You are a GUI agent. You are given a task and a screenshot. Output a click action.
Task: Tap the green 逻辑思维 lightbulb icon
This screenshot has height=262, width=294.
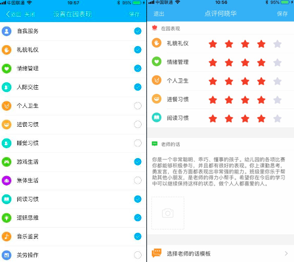click(7, 218)
